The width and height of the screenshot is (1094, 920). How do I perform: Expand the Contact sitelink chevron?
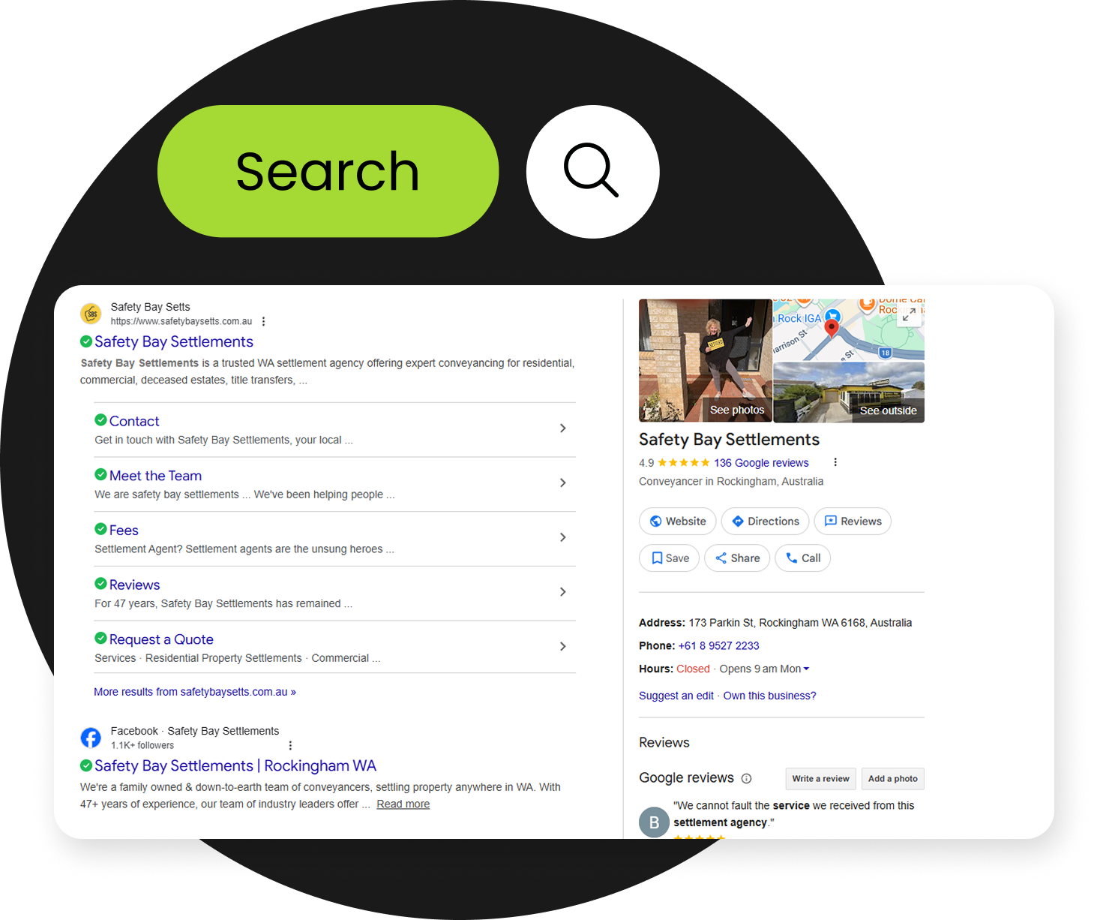[x=562, y=428]
